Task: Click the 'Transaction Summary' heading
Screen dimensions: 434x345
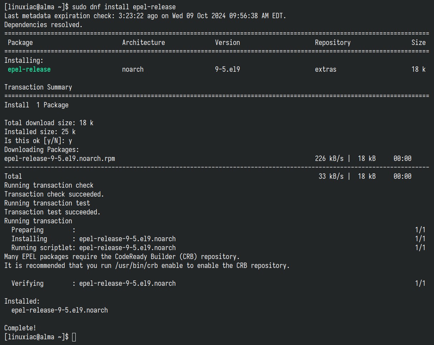Action: pos(38,87)
